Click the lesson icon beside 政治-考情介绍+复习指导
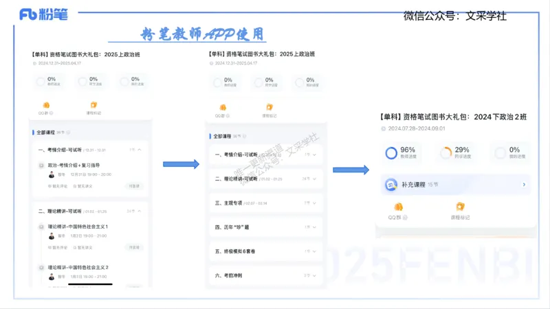Viewport: 550px width, 309px height. [41, 165]
